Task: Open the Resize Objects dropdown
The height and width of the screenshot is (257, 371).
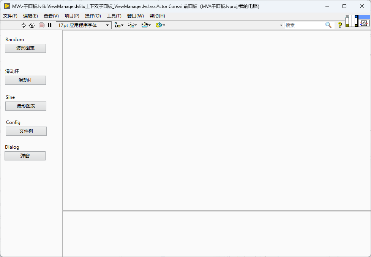Action: tap(146, 25)
